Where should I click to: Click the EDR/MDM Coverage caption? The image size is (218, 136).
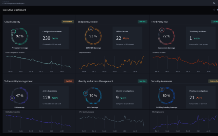coord(93,48)
